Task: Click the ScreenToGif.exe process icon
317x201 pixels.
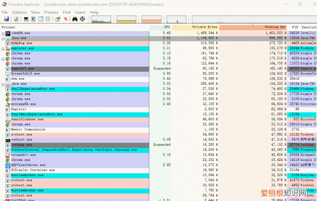Action: tap(8, 74)
